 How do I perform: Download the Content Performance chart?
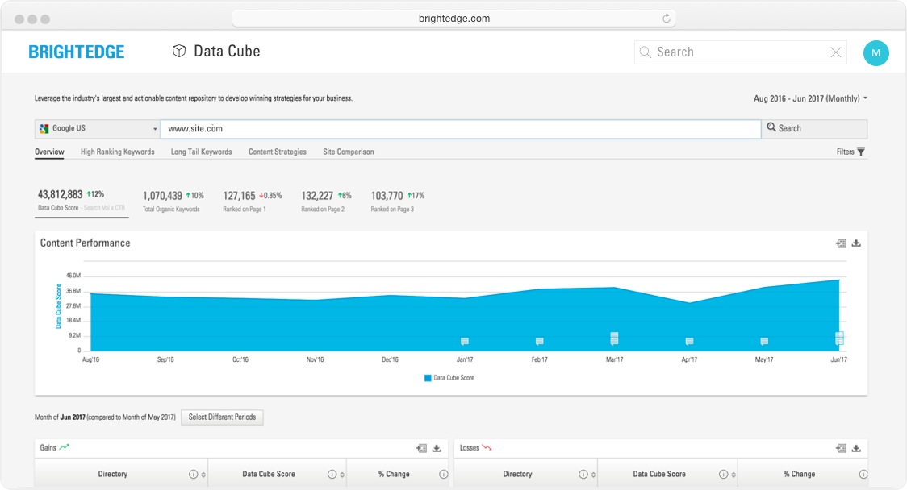pyautogui.click(x=856, y=243)
